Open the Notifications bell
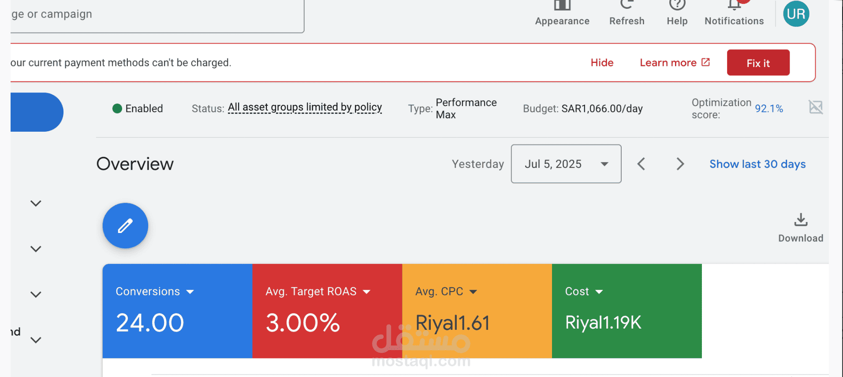The image size is (843, 377). [734, 4]
